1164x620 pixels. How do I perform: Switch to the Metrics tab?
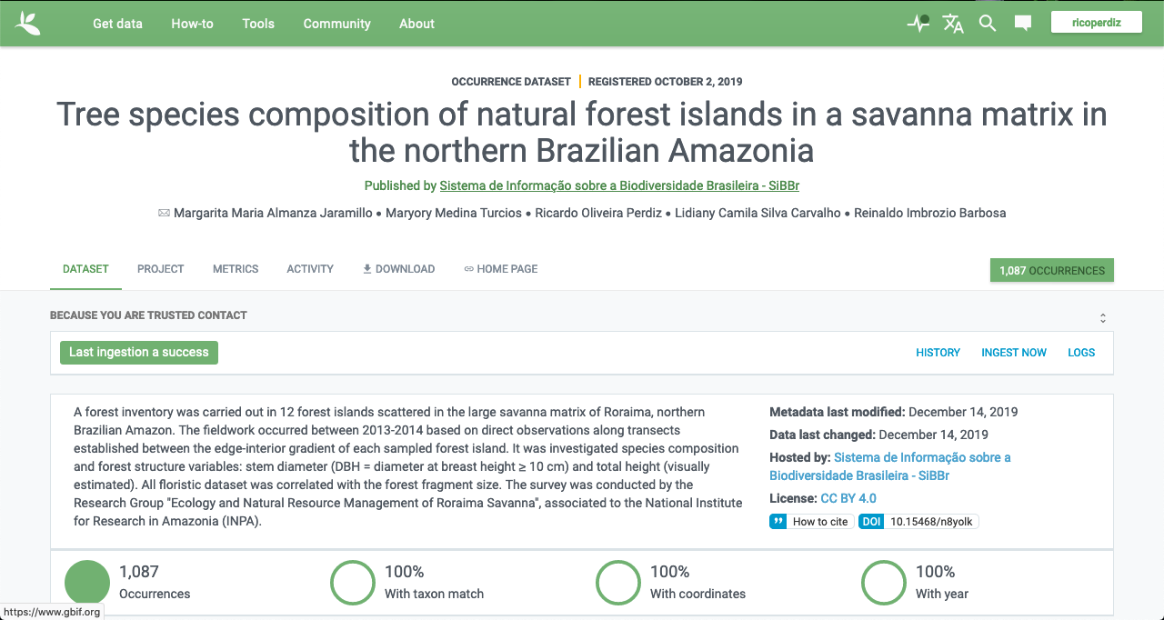coord(236,269)
